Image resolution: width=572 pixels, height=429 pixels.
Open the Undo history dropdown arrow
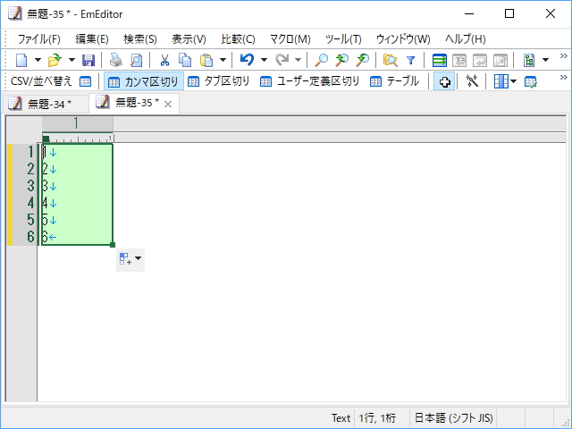point(264,60)
